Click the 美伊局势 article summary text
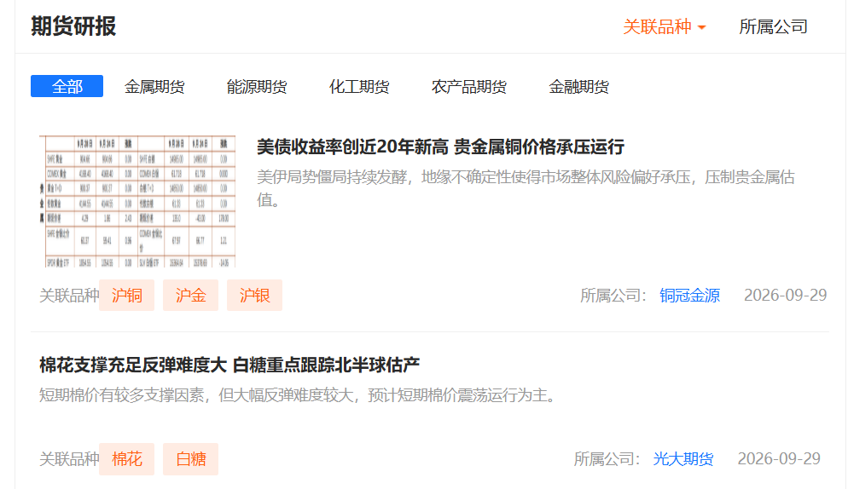 click(526, 188)
